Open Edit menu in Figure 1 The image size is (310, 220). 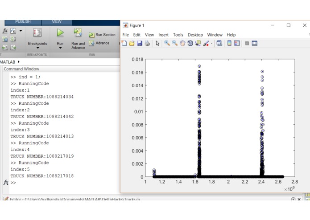coord(137,35)
